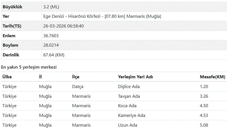This screenshot has width=227, height=133.
Task: Click the magnitude value 3.2 (ML)
Action: point(51,7)
